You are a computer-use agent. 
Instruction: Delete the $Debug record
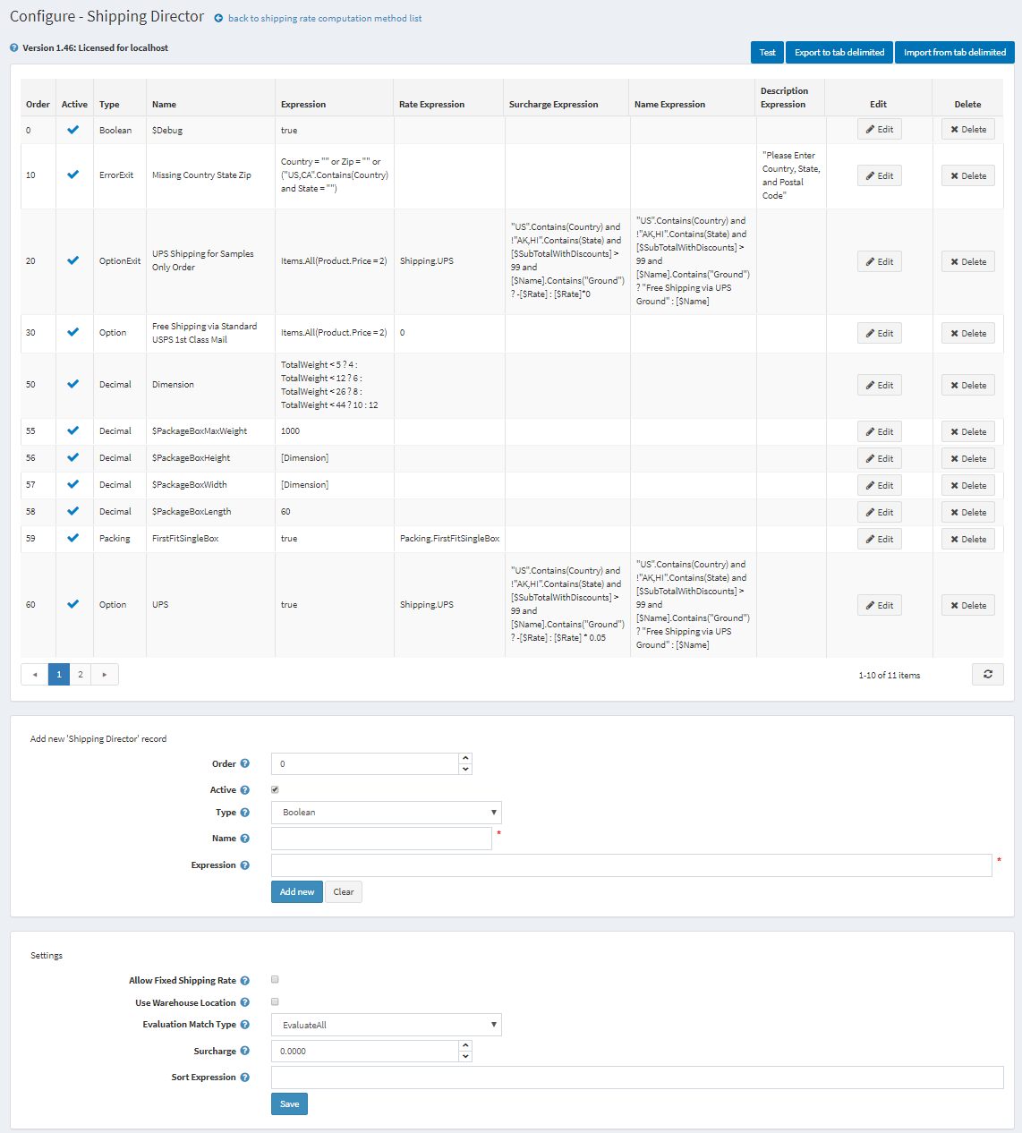point(968,130)
